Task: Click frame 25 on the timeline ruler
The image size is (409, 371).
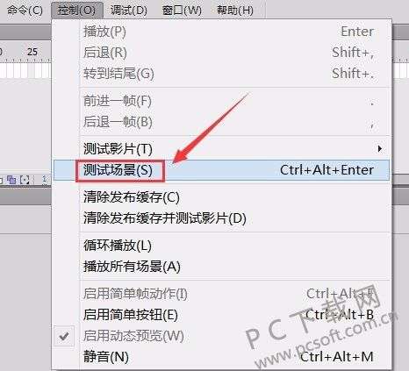Action: coord(32,52)
